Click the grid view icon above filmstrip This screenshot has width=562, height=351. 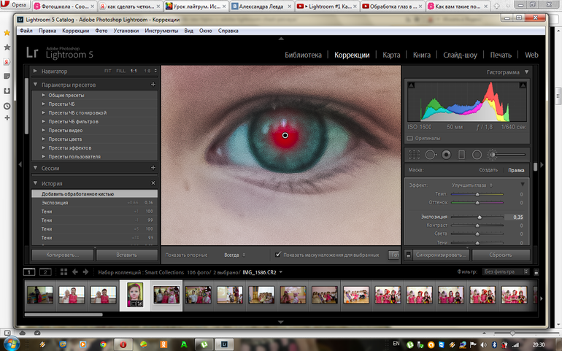pyautogui.click(x=63, y=271)
